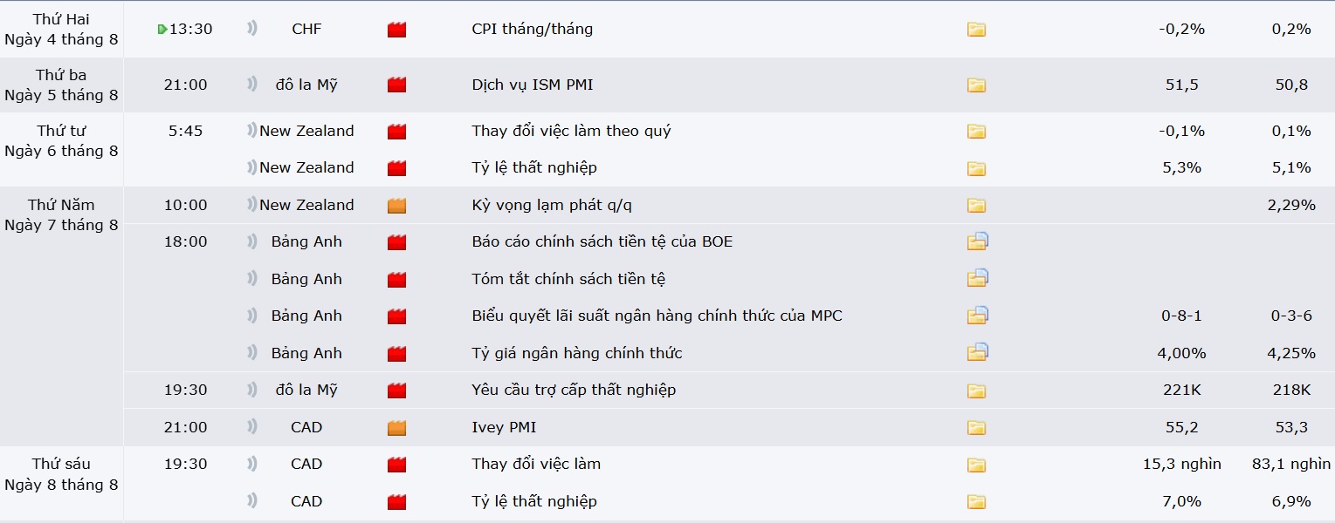This screenshot has height=523, width=1335.
Task: Expand details of Thay đổi việc làm theo quý
Action: point(976,132)
